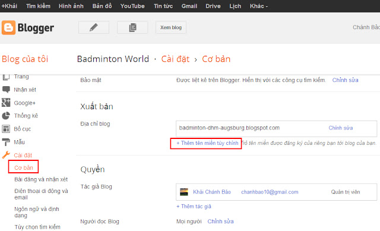Expand the Khác dropdown menu

259,6
